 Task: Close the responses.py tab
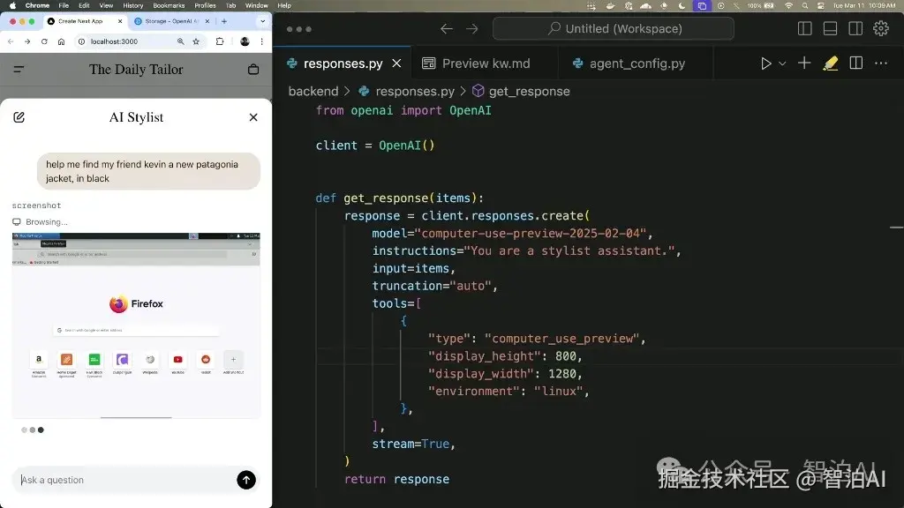396,63
